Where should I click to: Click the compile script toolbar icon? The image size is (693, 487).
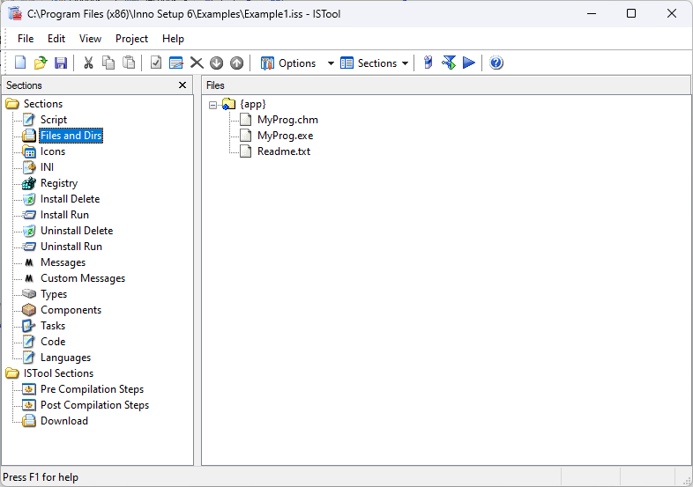tap(428, 63)
